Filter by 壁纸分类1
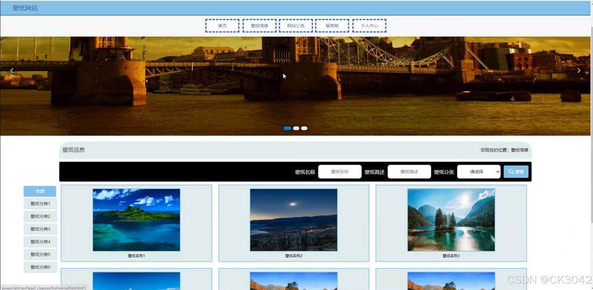593x290 pixels. click(x=40, y=204)
